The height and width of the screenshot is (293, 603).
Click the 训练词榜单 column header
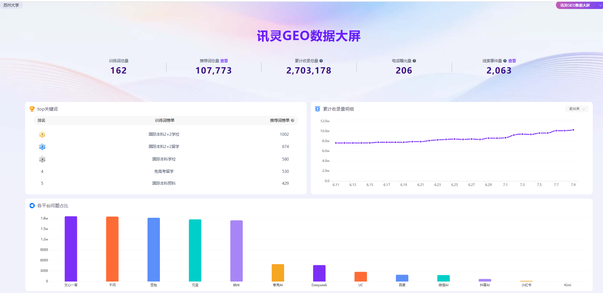coord(165,121)
